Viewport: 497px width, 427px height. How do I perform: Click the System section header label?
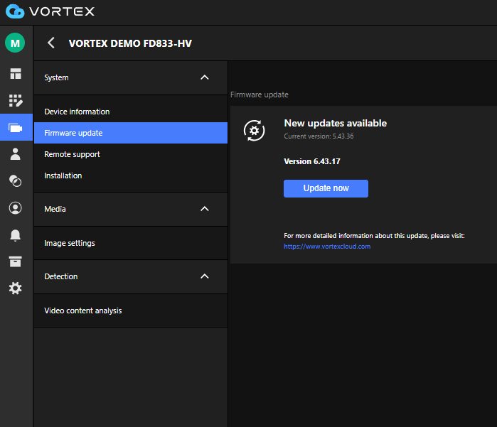click(x=56, y=77)
